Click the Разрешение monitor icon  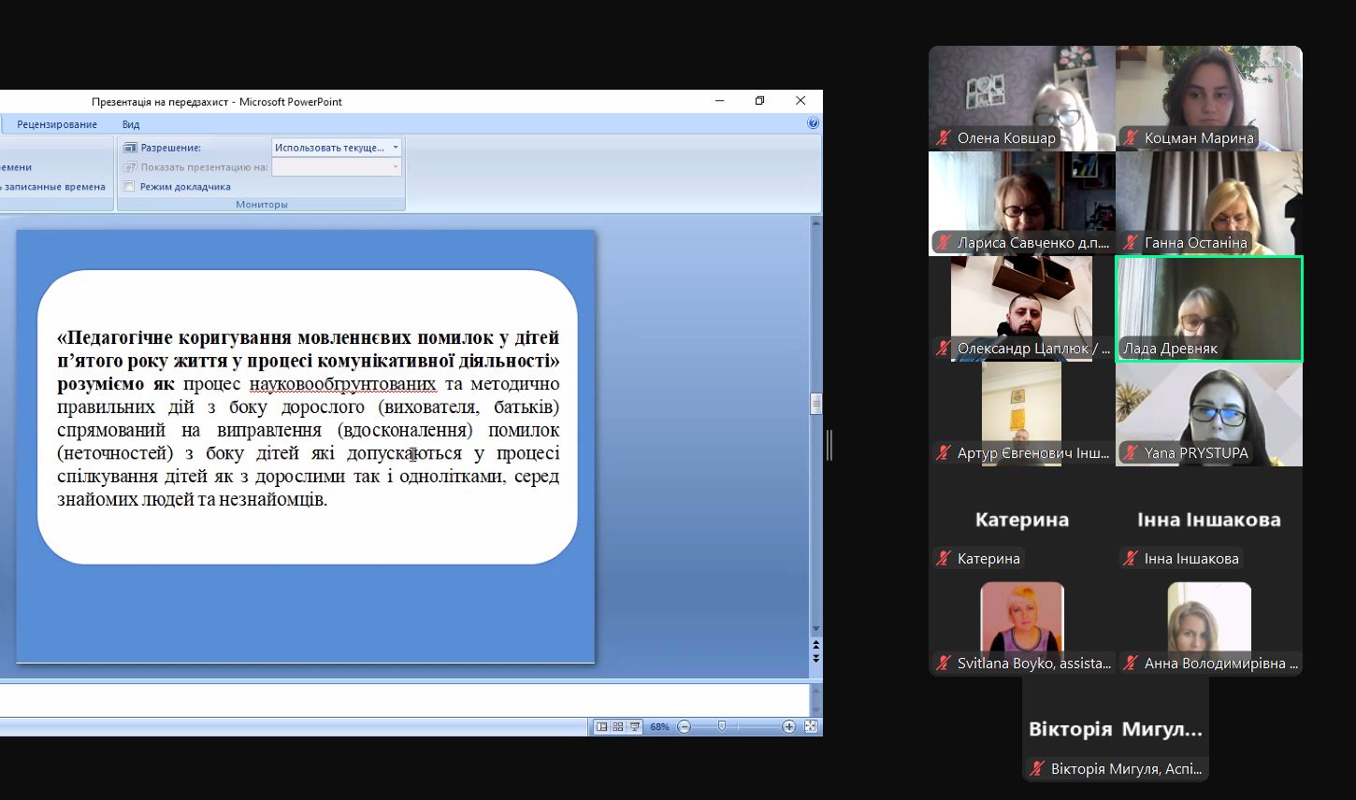(130, 148)
